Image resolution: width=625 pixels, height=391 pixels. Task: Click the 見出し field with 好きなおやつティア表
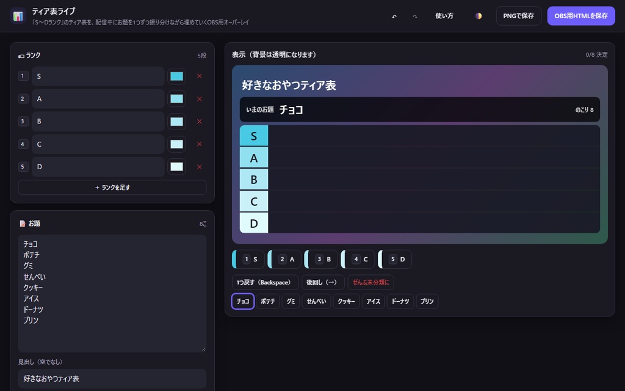tap(112, 379)
